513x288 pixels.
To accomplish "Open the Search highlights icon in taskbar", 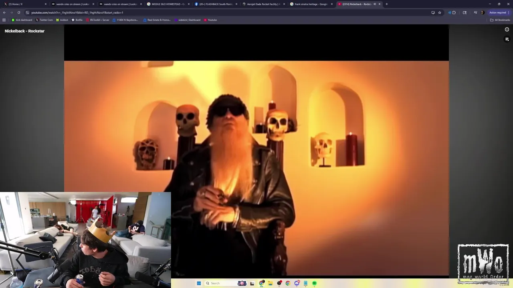I will pos(242,283).
